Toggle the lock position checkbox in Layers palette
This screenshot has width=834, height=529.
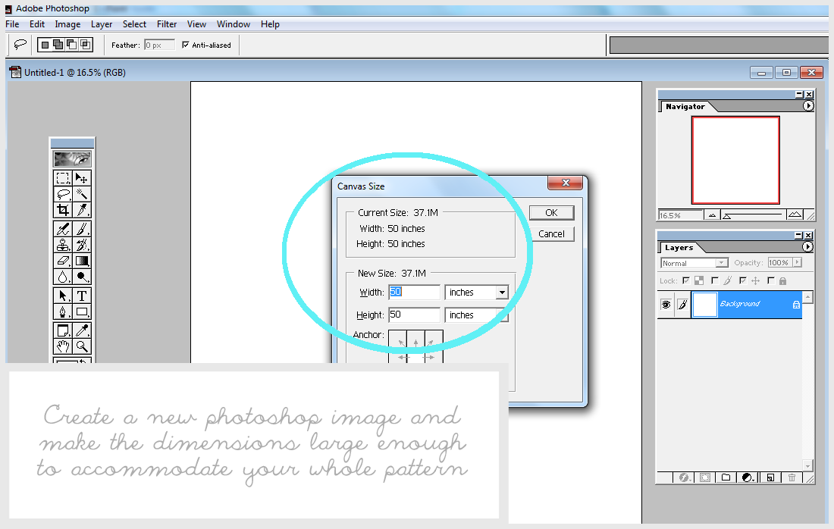click(x=742, y=280)
